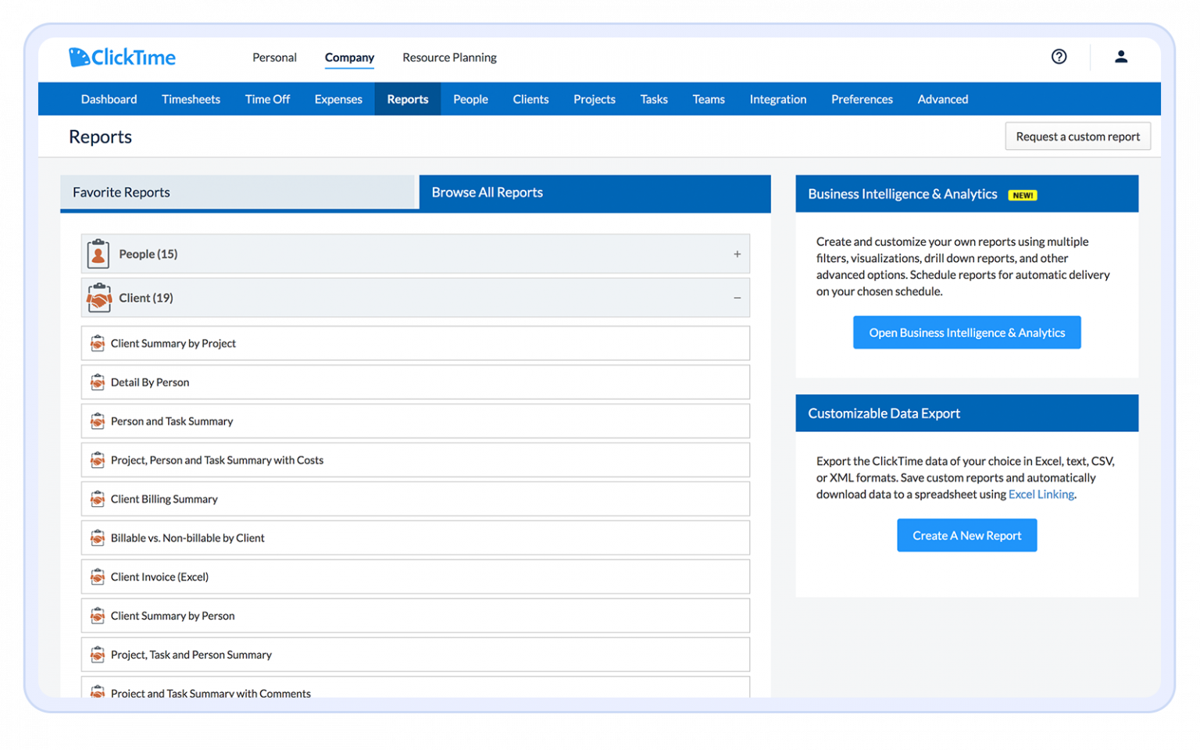Click Request a custom report button
The width and height of the screenshot is (1200, 750).
click(1077, 136)
